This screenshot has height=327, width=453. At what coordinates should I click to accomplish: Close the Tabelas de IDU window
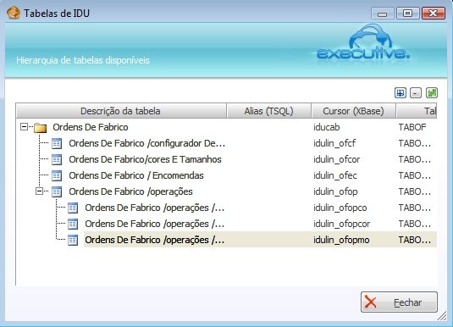433,14
